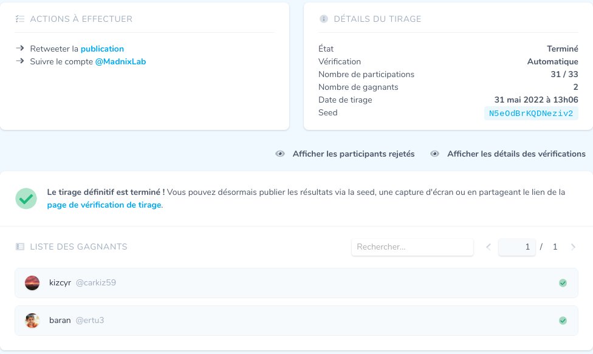Open baran's profile avatar
Screen dimensions: 593x354
coord(32,321)
